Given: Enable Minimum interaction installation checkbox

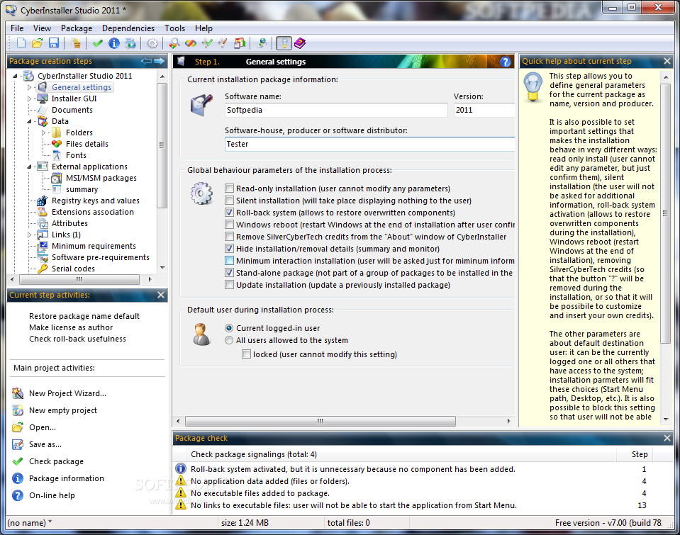Looking at the screenshot, I should (230, 261).
